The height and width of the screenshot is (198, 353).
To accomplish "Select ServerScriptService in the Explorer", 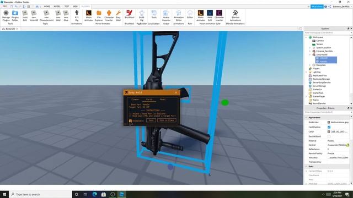I will [321, 82].
